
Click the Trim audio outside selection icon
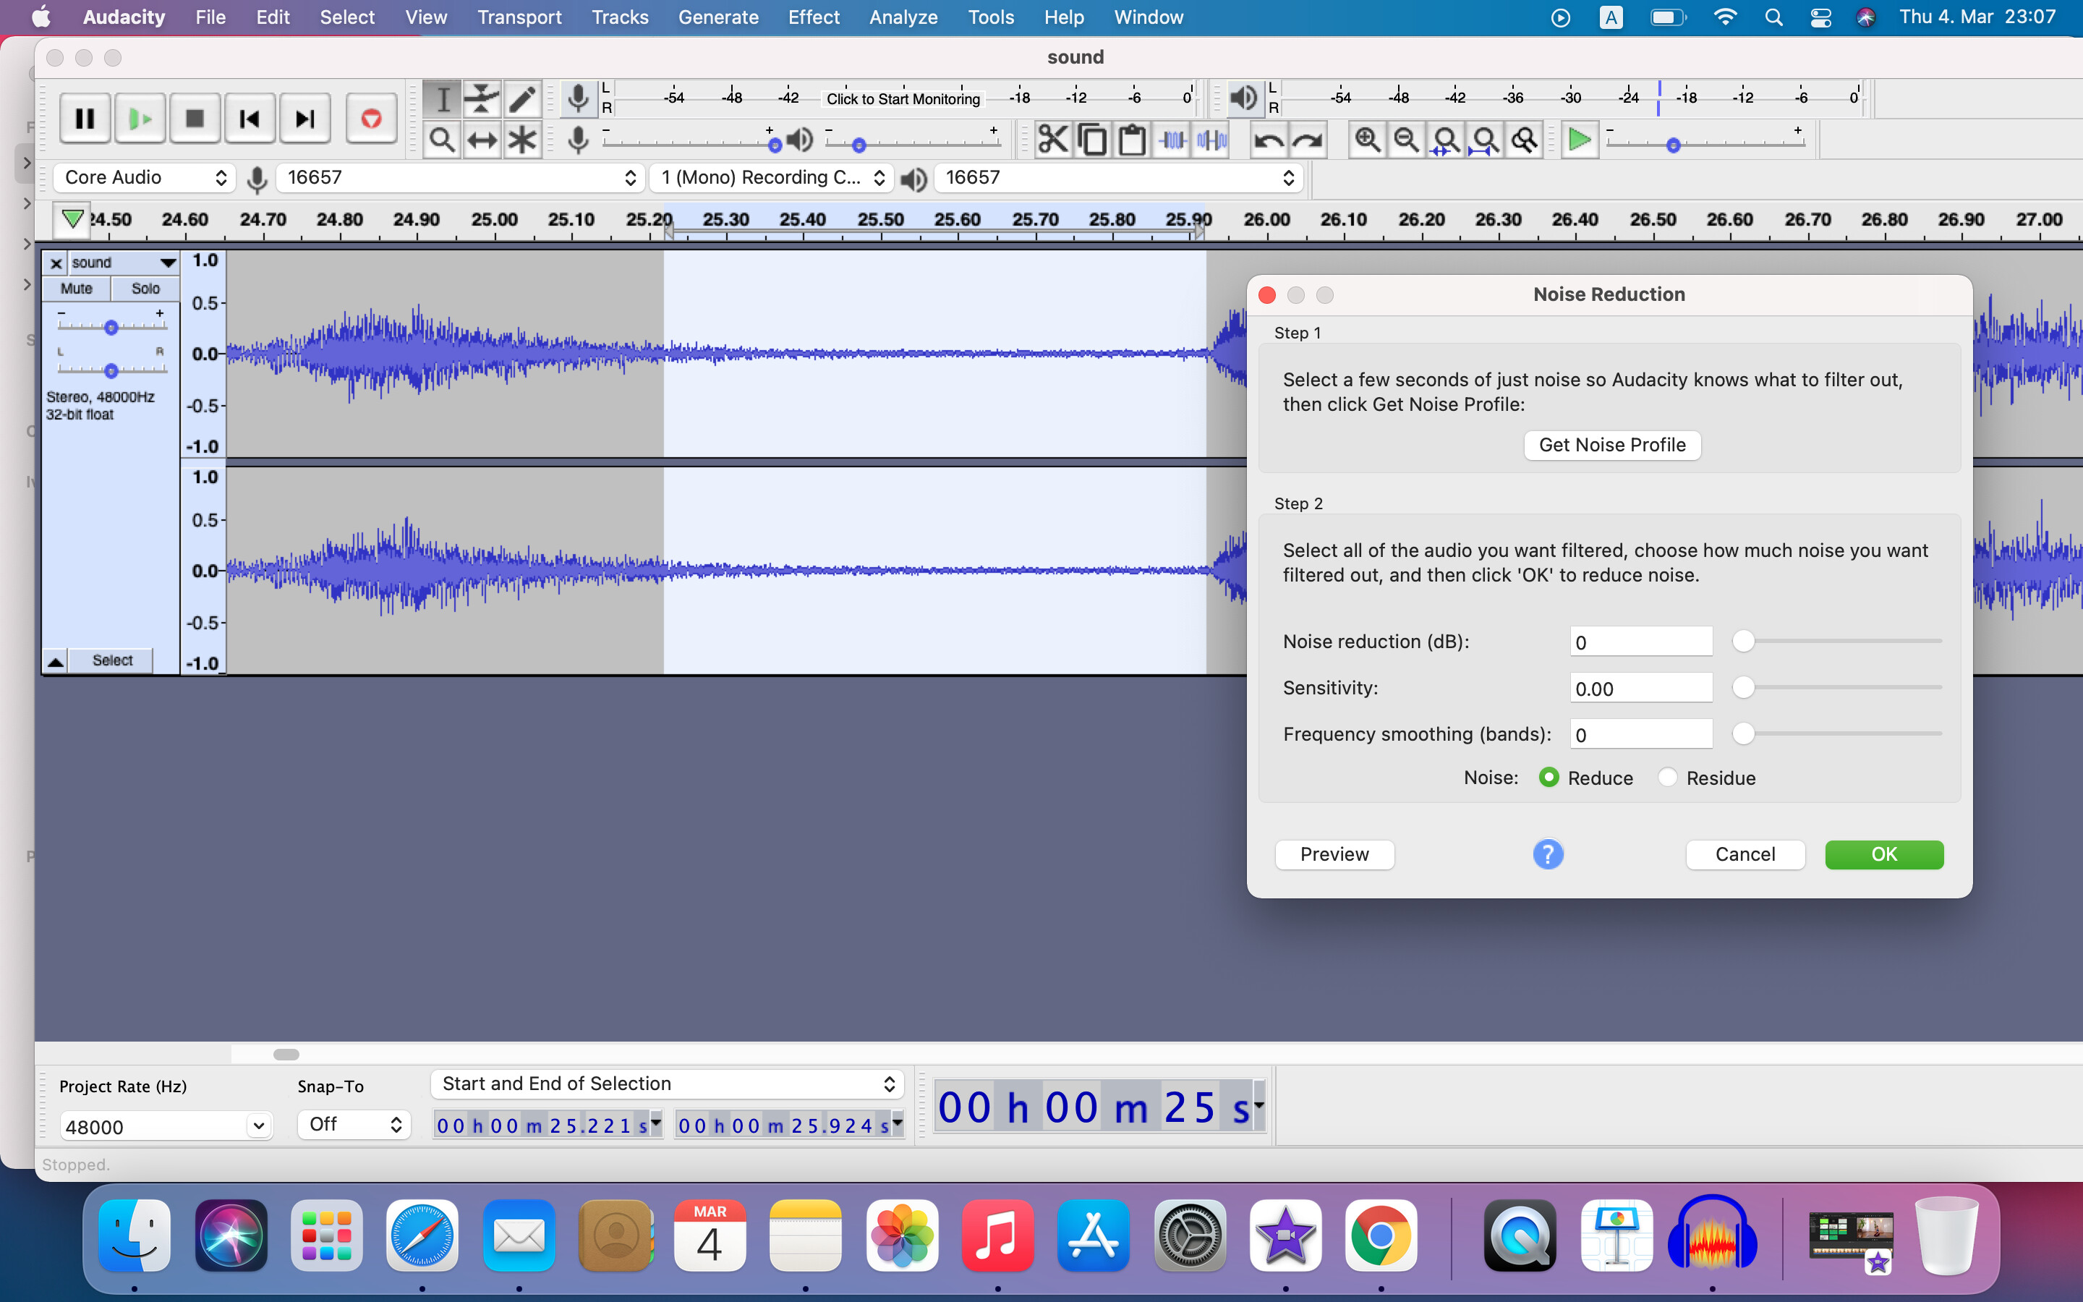tap(1172, 140)
